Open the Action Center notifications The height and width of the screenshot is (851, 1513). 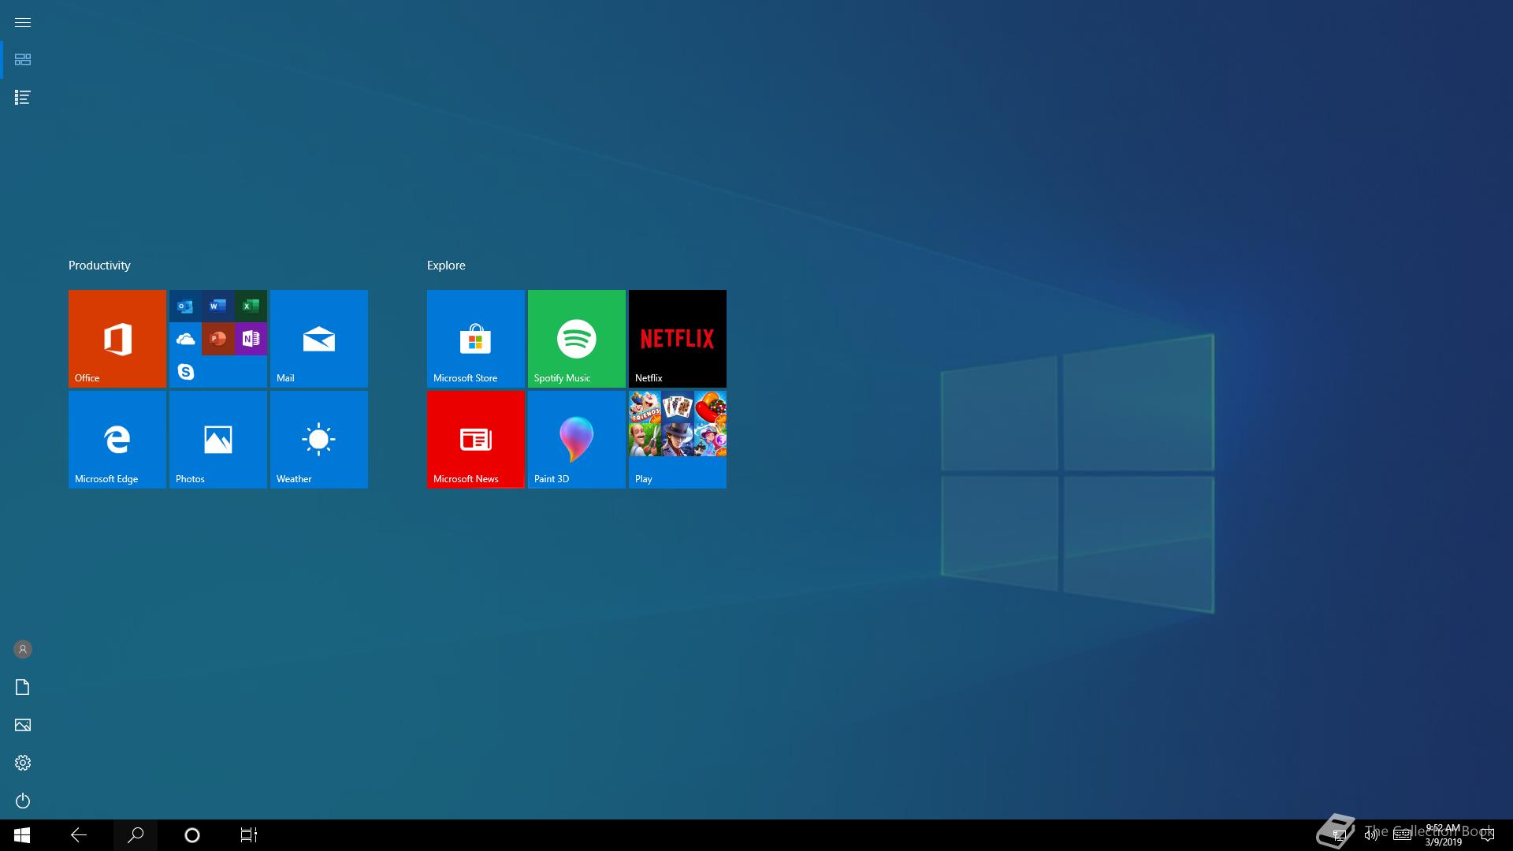(x=1488, y=835)
